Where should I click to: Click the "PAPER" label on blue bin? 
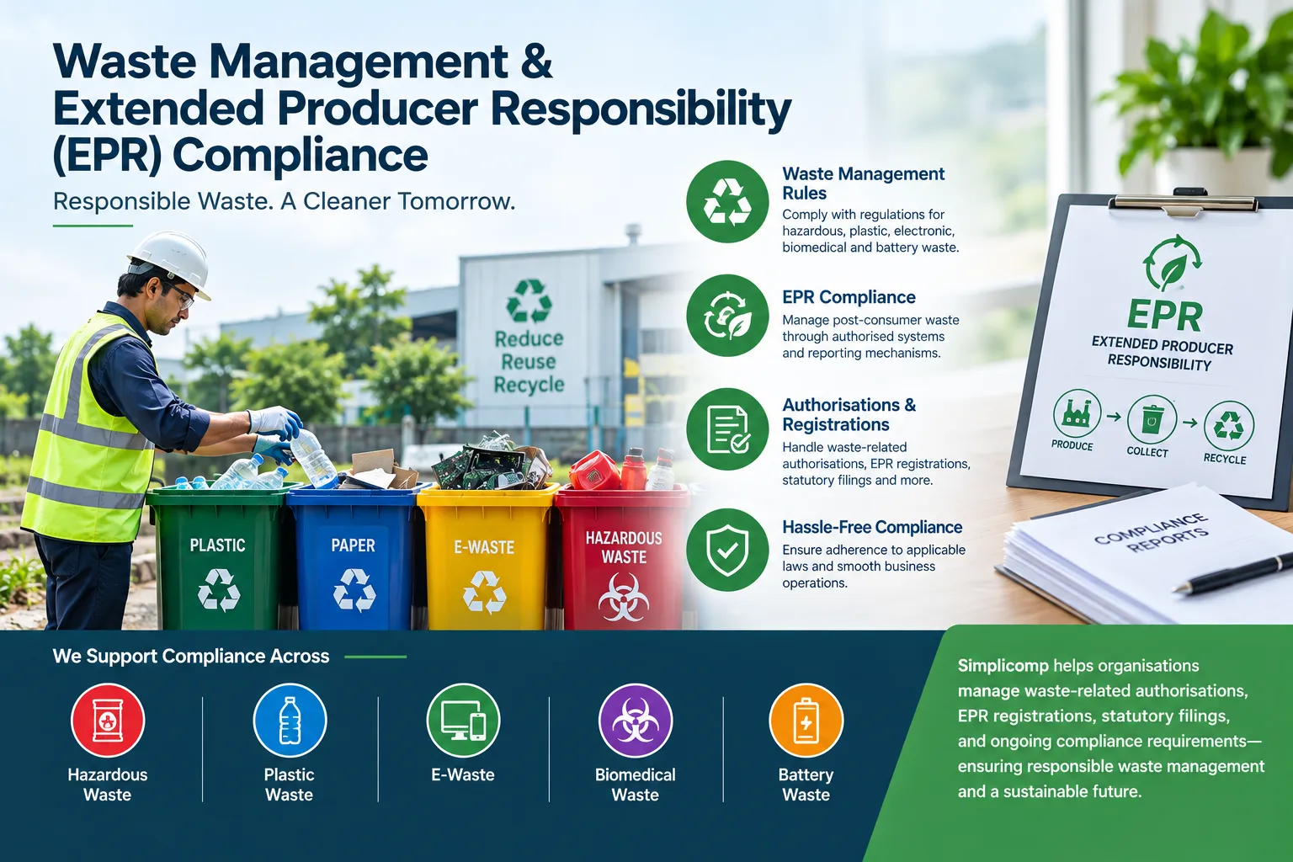point(353,545)
